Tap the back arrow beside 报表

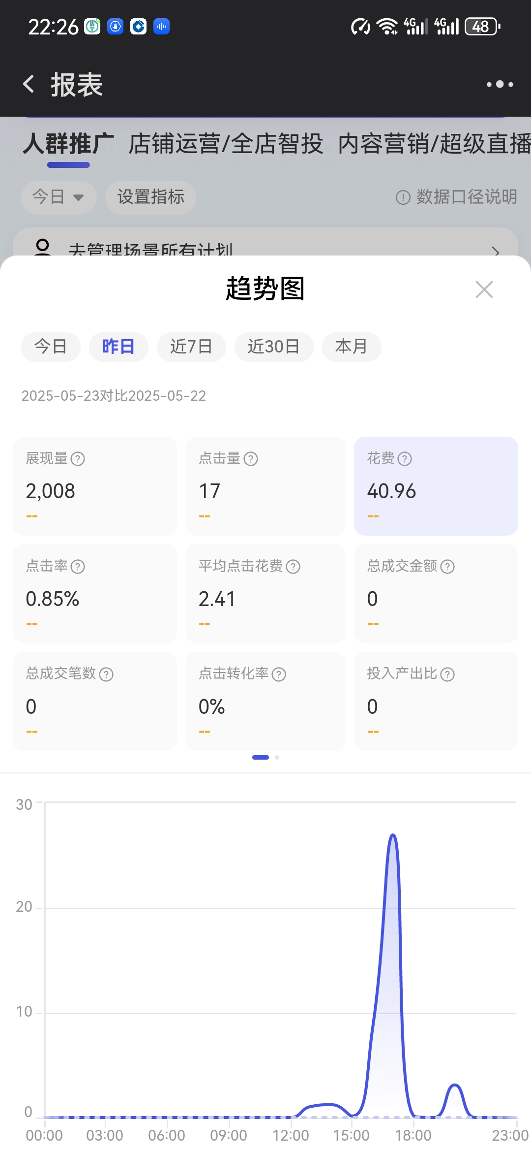point(29,84)
